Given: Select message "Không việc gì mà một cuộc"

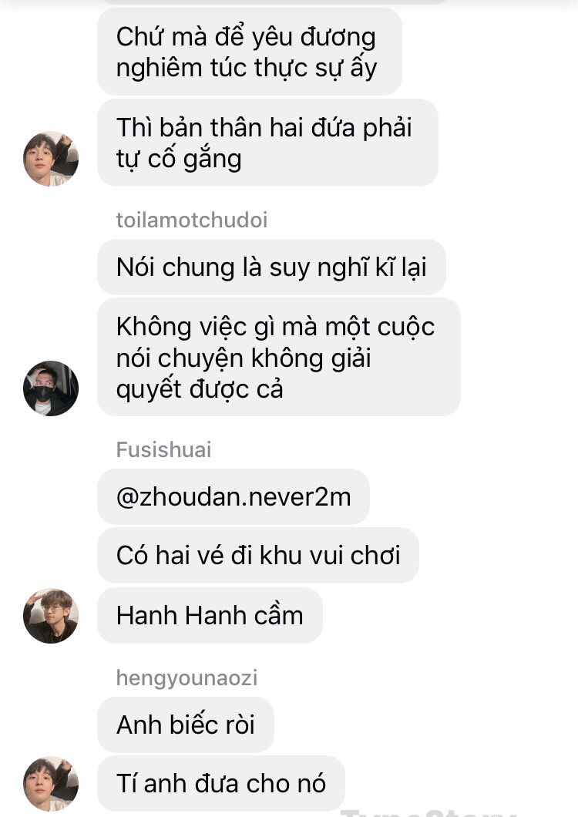Looking at the screenshot, I should 279,357.
